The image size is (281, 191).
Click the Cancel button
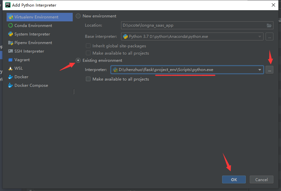click(x=261, y=179)
